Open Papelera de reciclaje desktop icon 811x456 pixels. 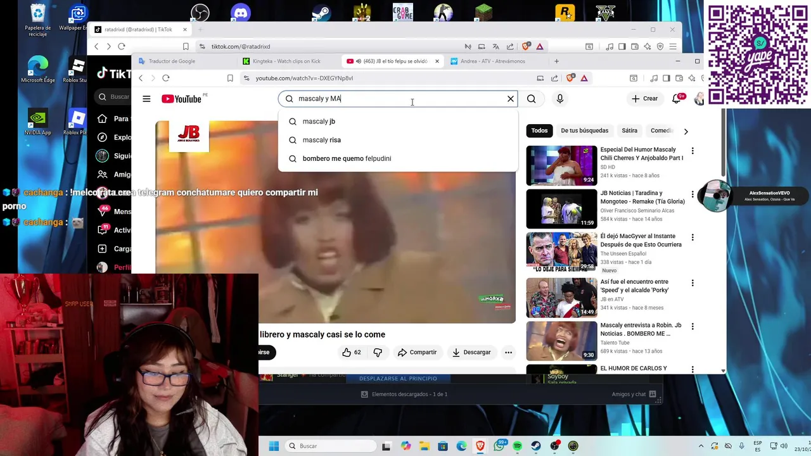click(x=38, y=20)
